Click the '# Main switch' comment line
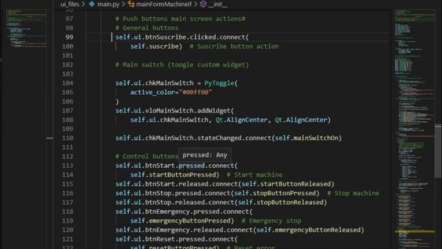 coord(182,64)
